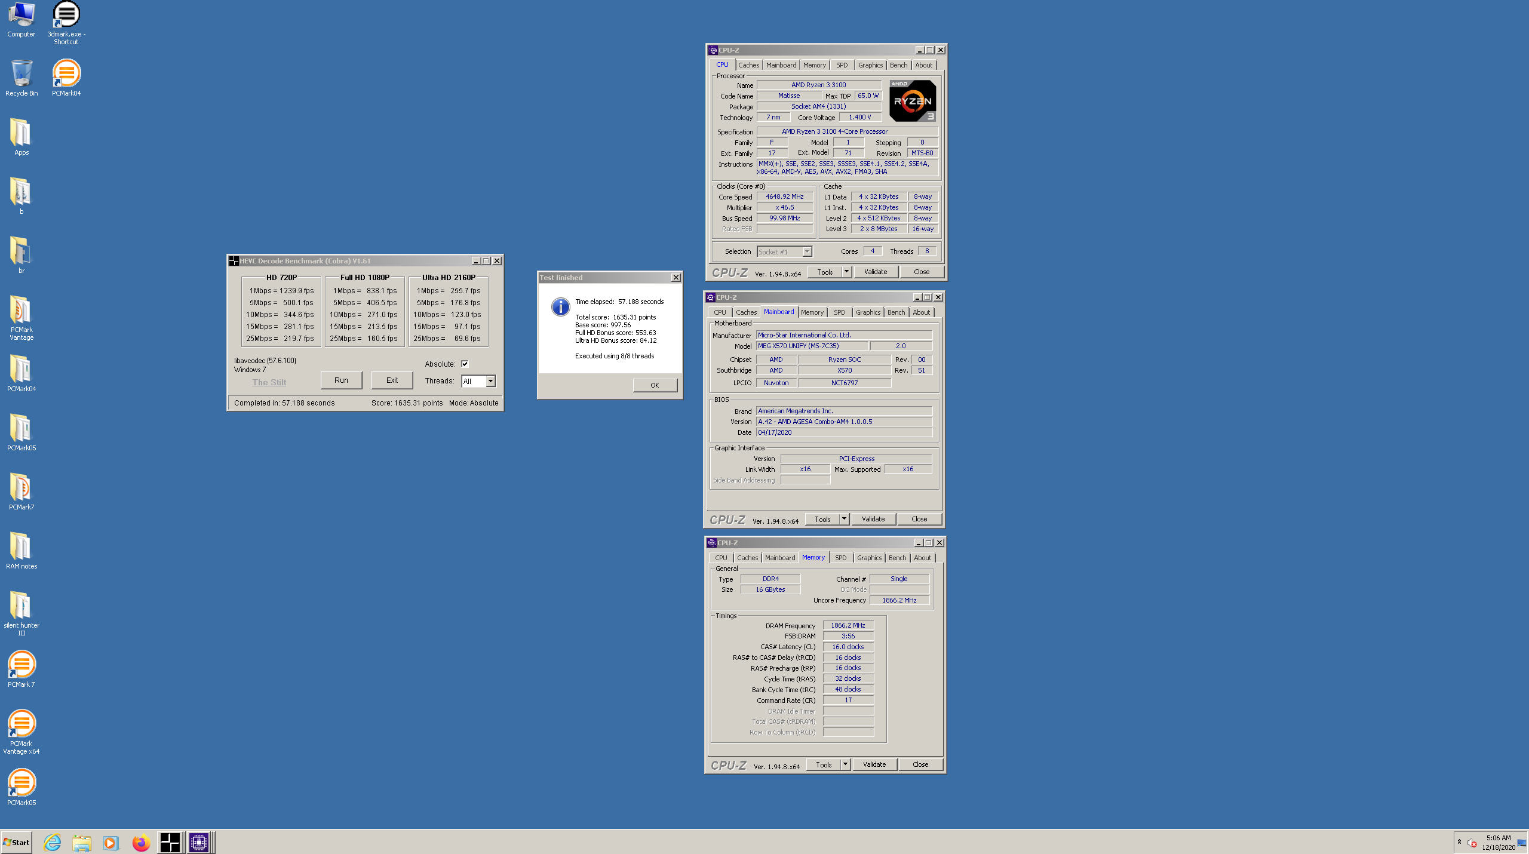
Task: Open Tools dropdown arrow in middle CPU-Z
Action: tap(843, 519)
